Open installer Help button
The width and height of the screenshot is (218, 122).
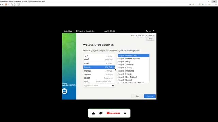coord(150,39)
